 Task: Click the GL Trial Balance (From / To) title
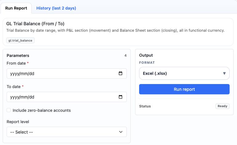coord(35,24)
